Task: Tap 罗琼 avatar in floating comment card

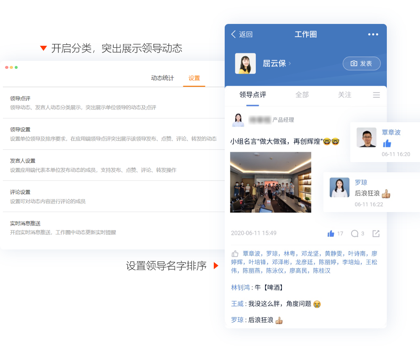Action: (x=339, y=187)
